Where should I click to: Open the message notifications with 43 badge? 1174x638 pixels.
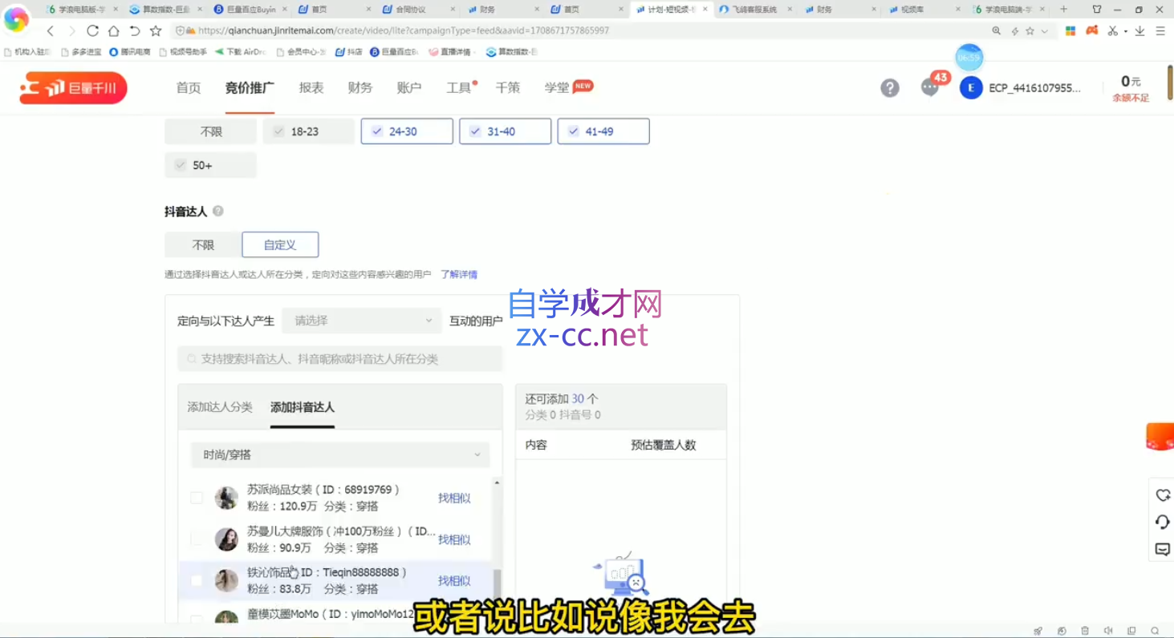click(x=931, y=87)
